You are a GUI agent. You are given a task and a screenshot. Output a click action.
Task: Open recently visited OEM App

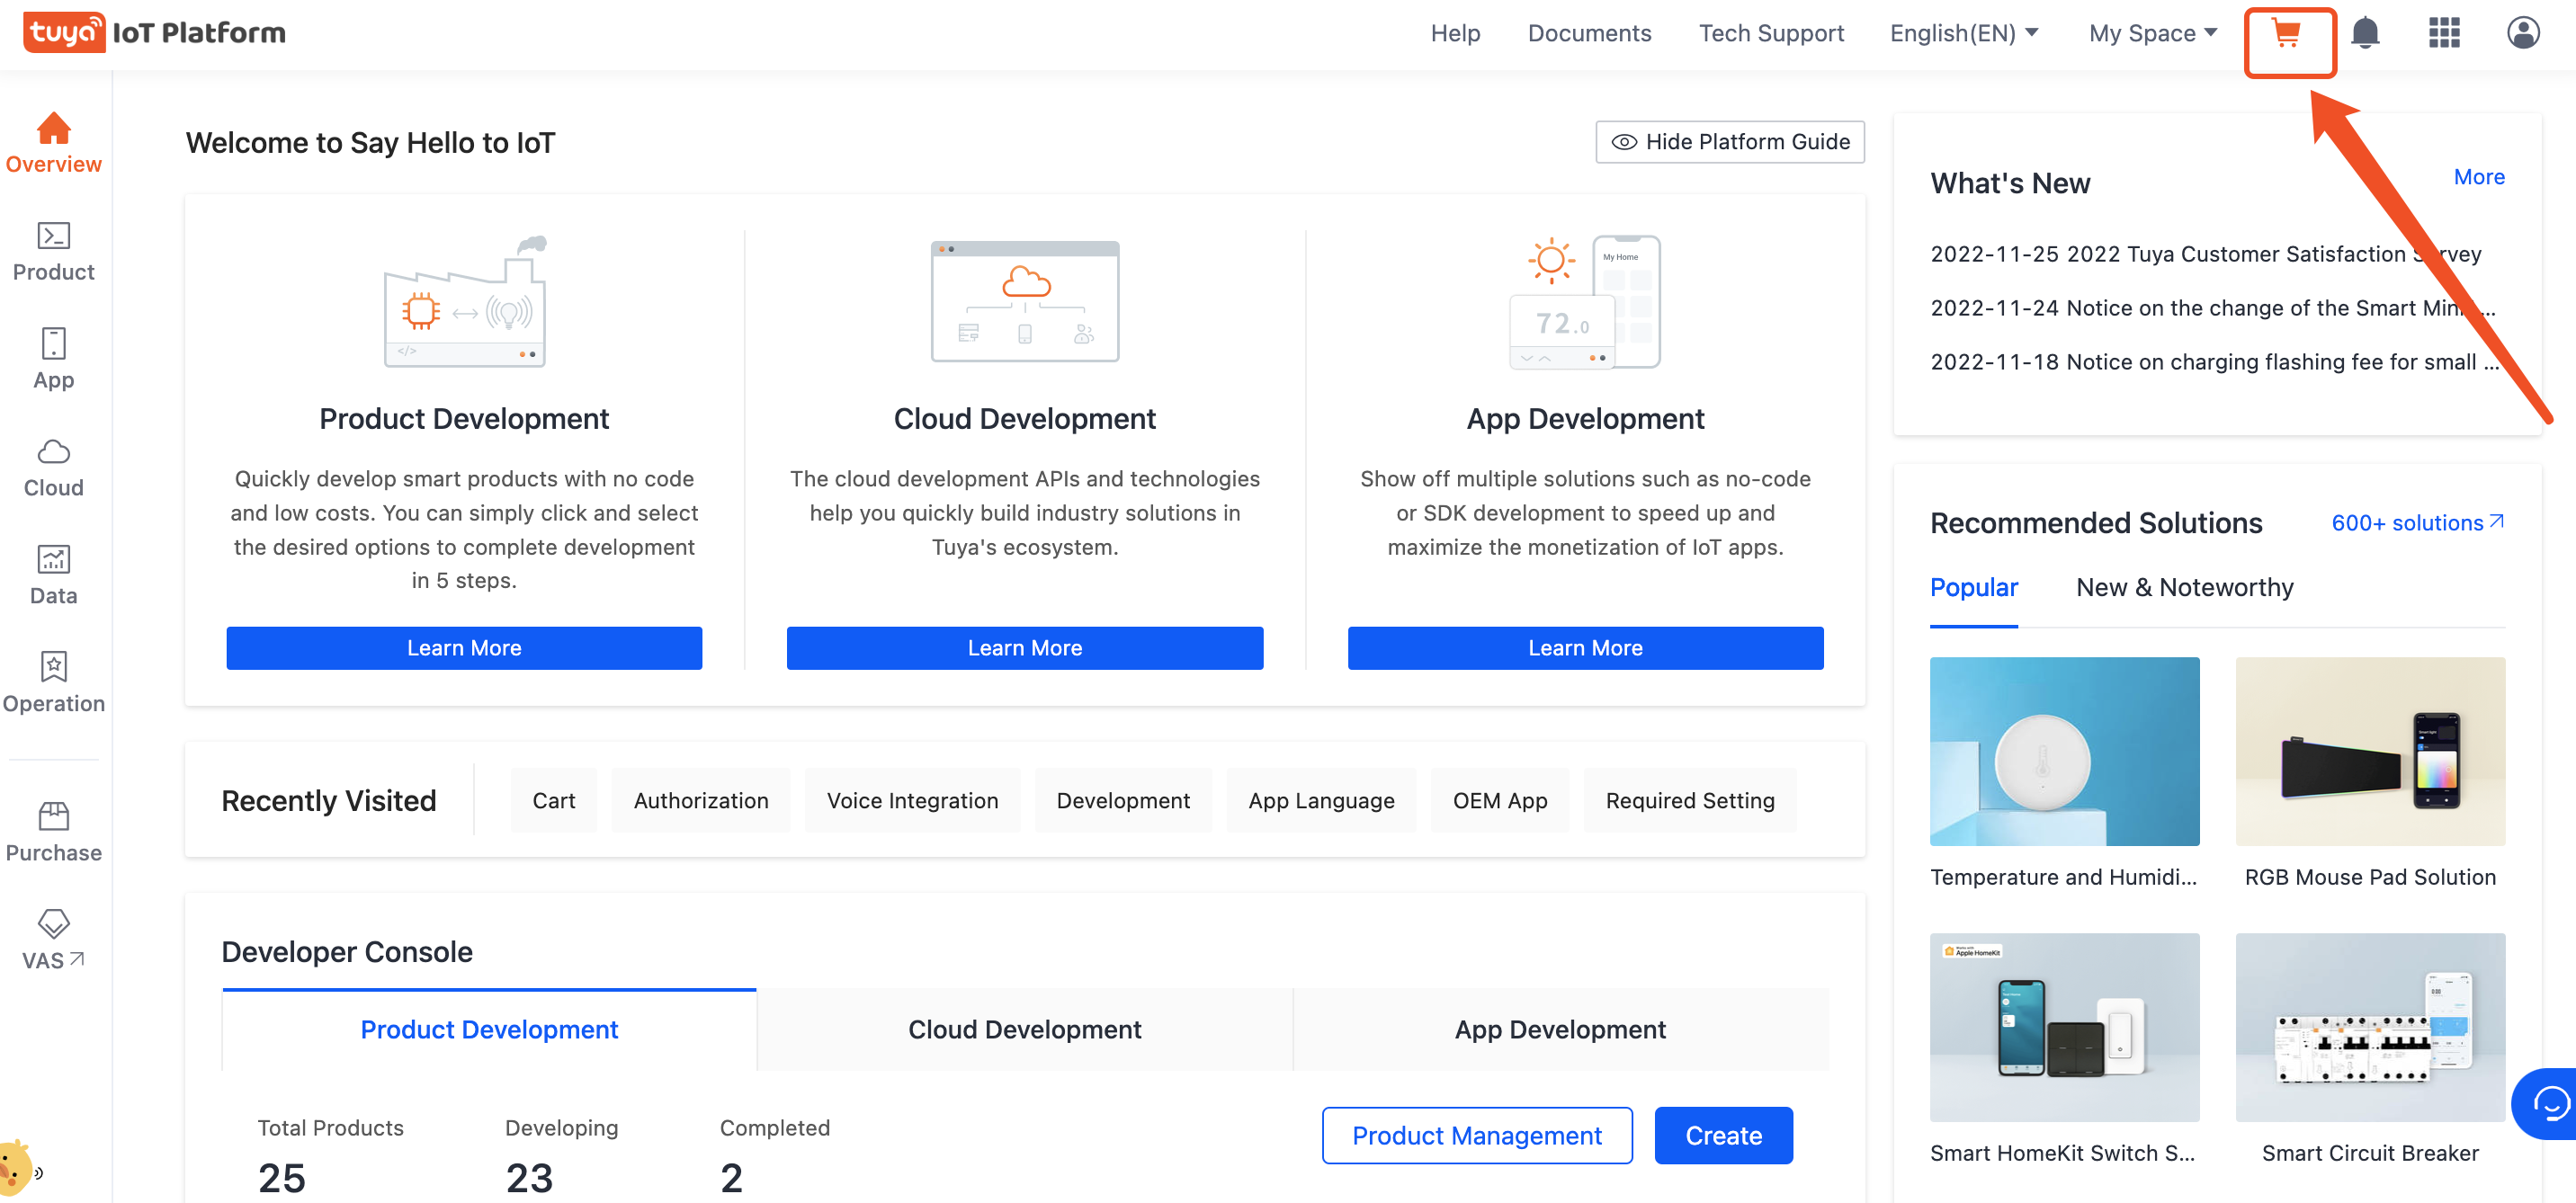pos(1500,801)
